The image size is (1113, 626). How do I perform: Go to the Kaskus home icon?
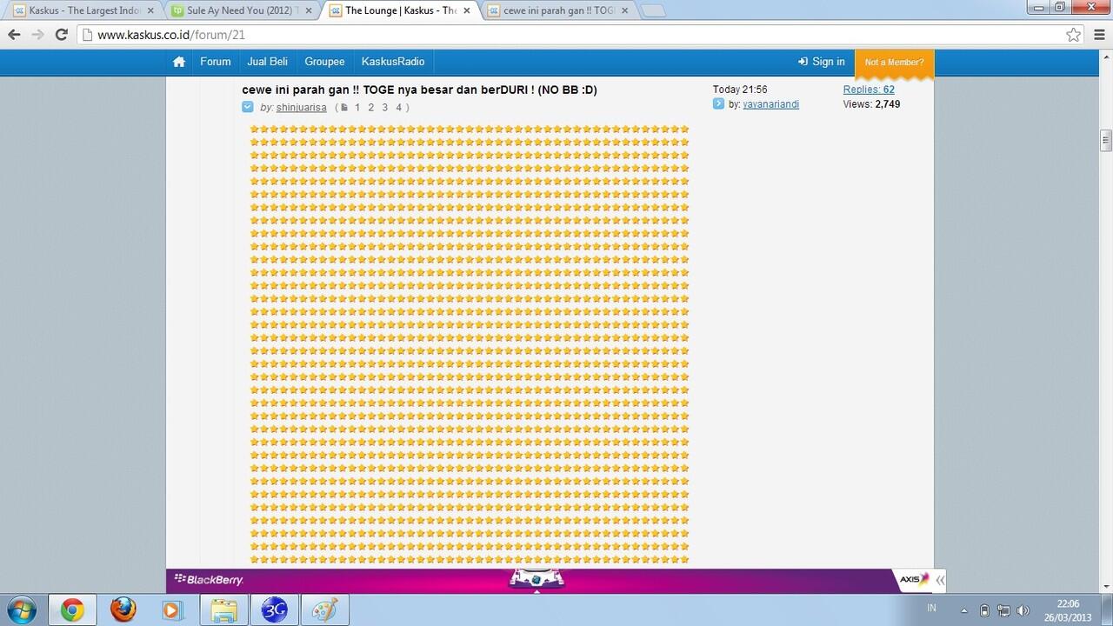coord(179,62)
